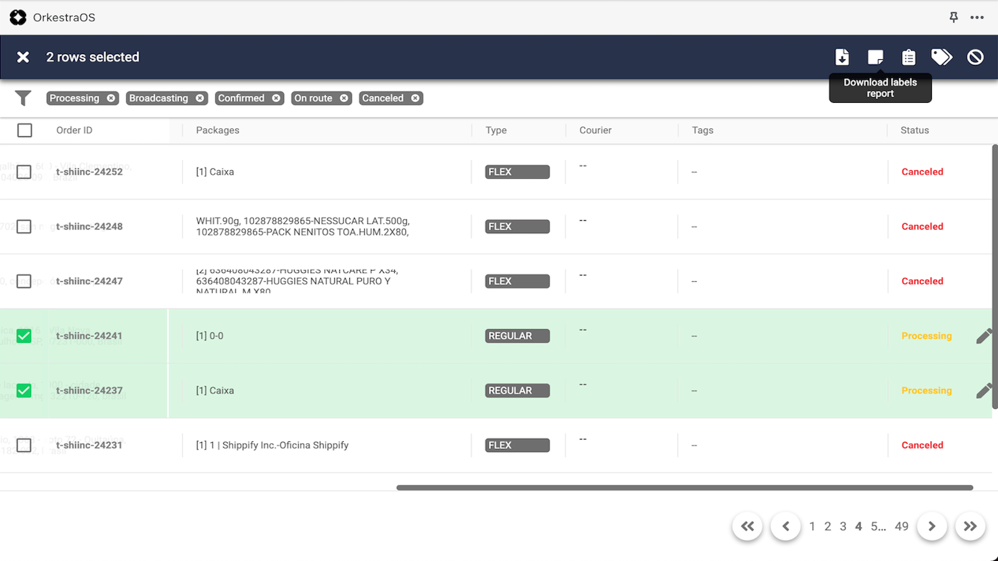Check the box for order t-shiinc-24248

point(24,227)
